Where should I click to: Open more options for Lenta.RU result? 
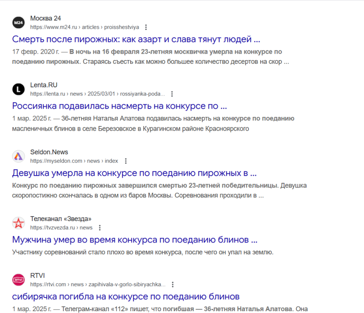coord(172,94)
